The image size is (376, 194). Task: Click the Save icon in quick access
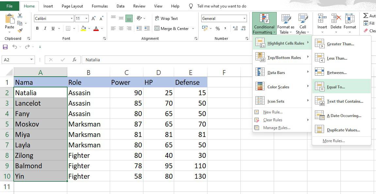(x=5, y=47)
